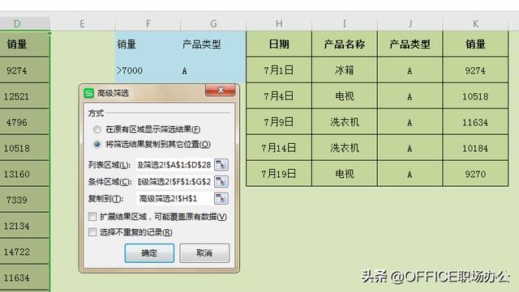Click the 产品类型 header in column J

(x=410, y=44)
